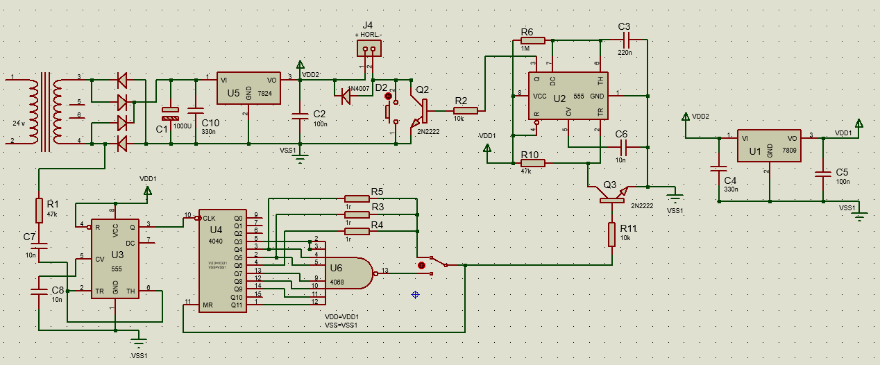Click the C2 capacitor symbol
Screen dimensions: 880x365
point(300,116)
